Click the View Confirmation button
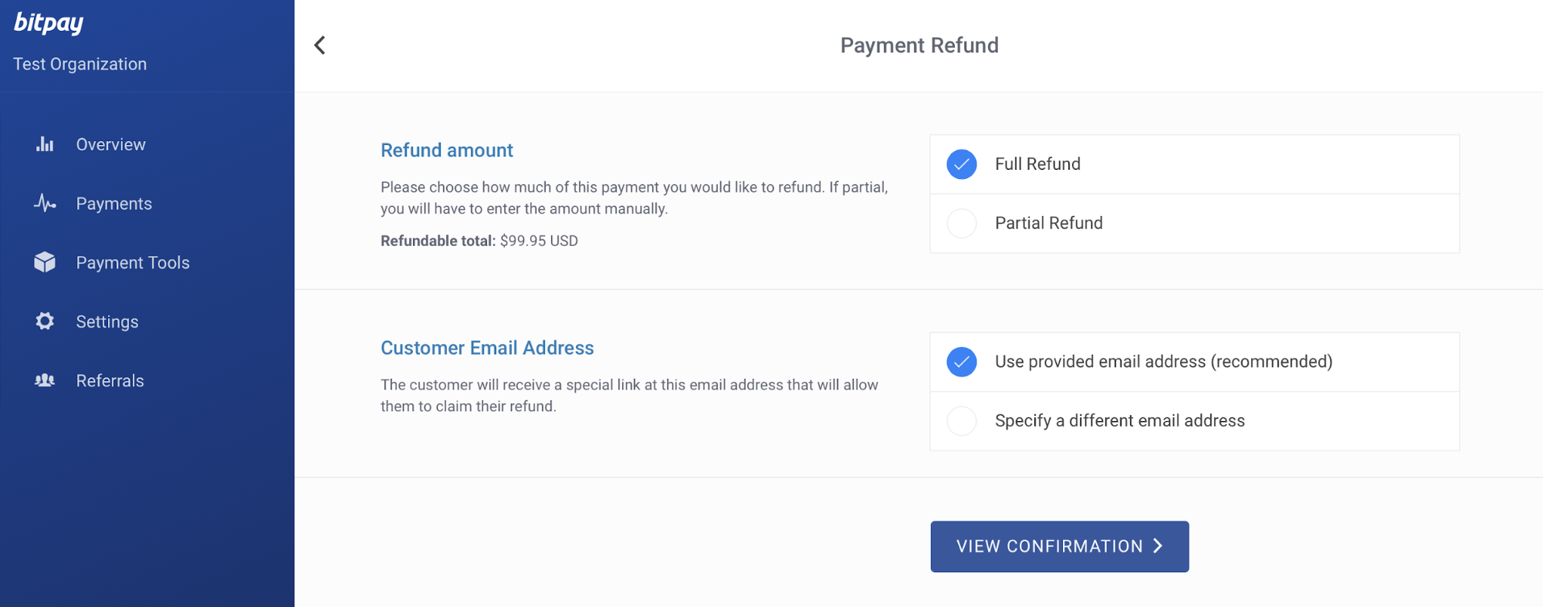Screen dimensions: 1543x607 (1059, 546)
